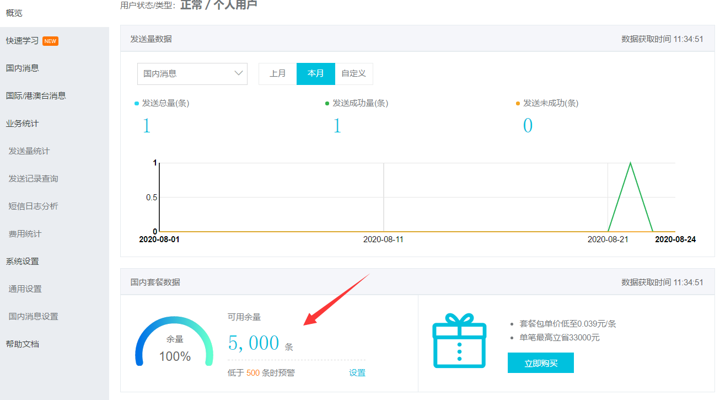
Task: Click the 2020-08-01 axis label
Action: click(159, 239)
